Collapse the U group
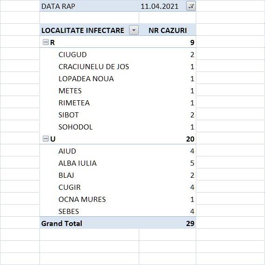The height and width of the screenshot is (265, 265). pyautogui.click(x=45, y=139)
